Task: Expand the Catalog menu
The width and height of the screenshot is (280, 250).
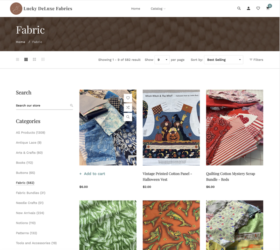Action: 158,8
